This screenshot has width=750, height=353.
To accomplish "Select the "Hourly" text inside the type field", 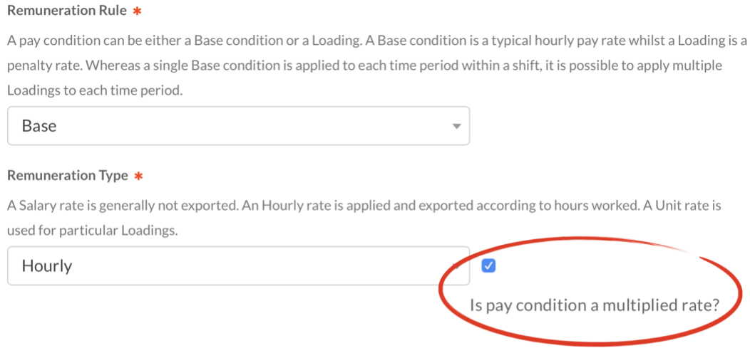I will click(47, 266).
